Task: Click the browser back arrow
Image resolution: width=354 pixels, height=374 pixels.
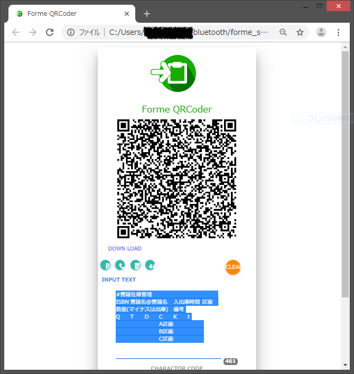Action: [x=16, y=32]
